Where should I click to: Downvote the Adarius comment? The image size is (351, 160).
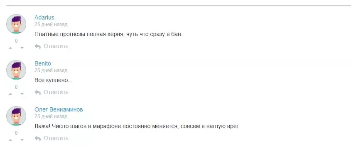coord(22,48)
